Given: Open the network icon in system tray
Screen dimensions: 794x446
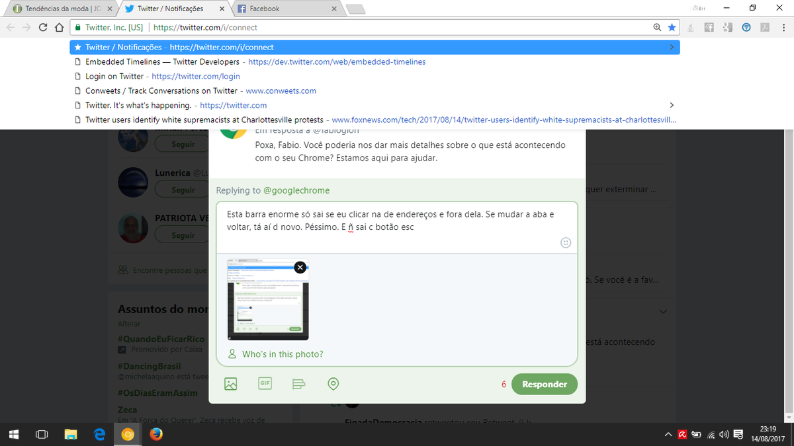Looking at the screenshot, I should [711, 435].
